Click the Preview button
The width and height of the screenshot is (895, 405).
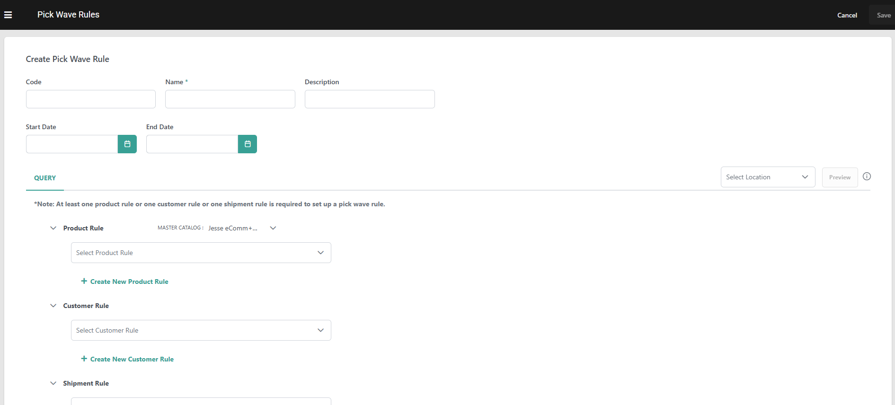coord(840,177)
